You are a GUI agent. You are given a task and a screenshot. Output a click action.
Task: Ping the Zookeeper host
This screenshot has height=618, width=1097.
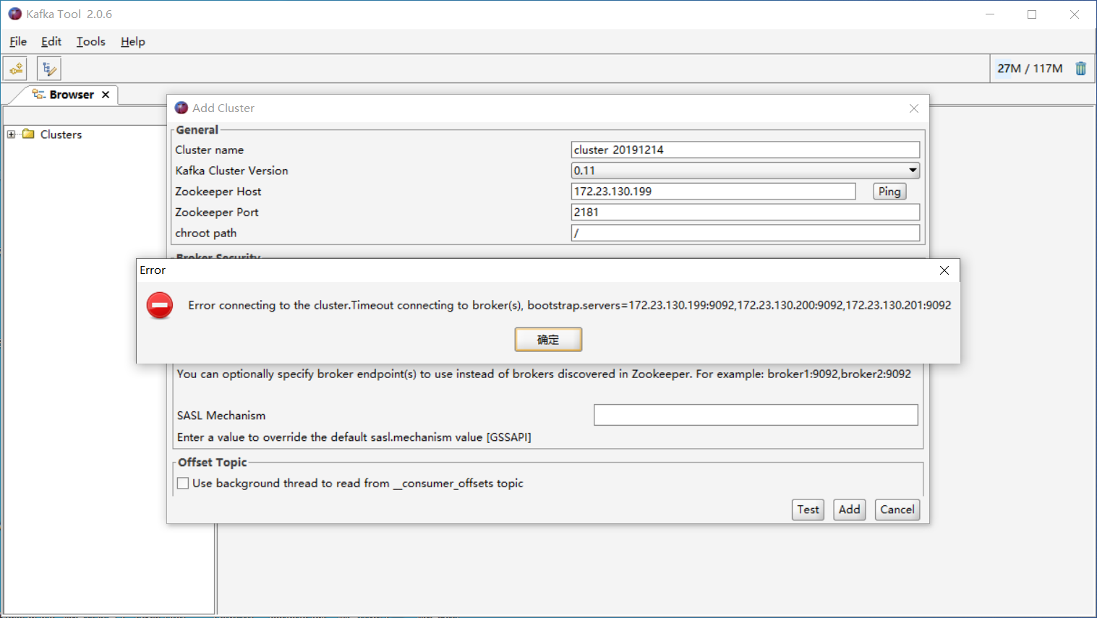(889, 192)
